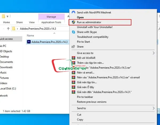
Task: Switch to the View ribbon tab
Action: click(x=32, y=22)
